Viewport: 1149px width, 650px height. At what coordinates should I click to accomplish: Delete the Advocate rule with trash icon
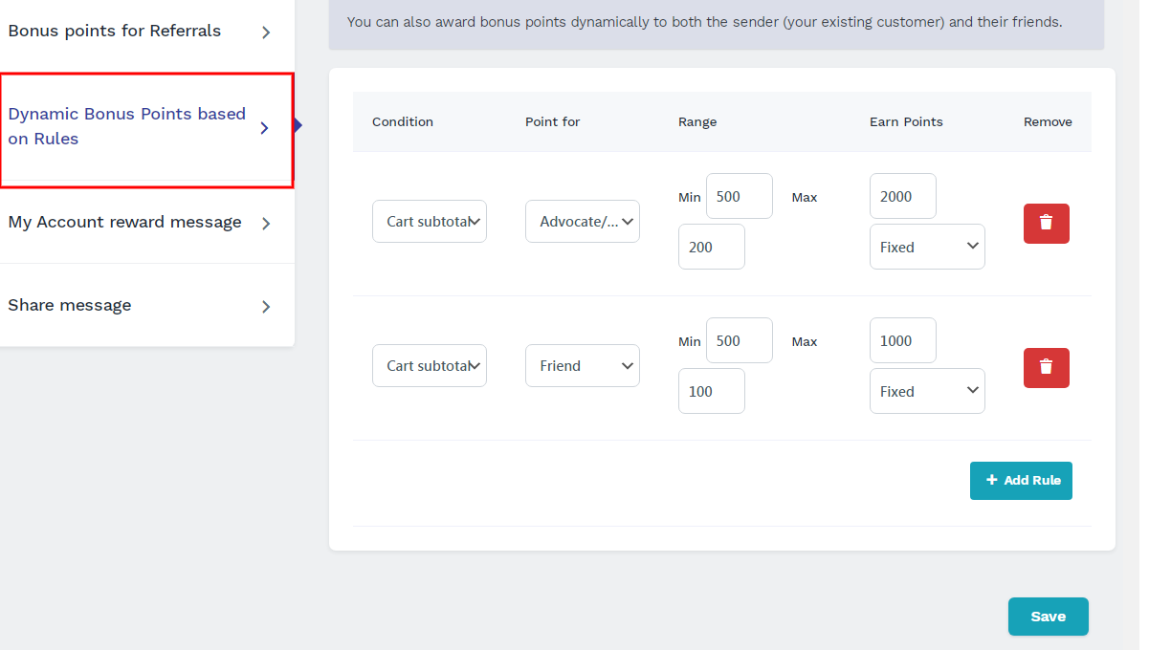tap(1046, 224)
